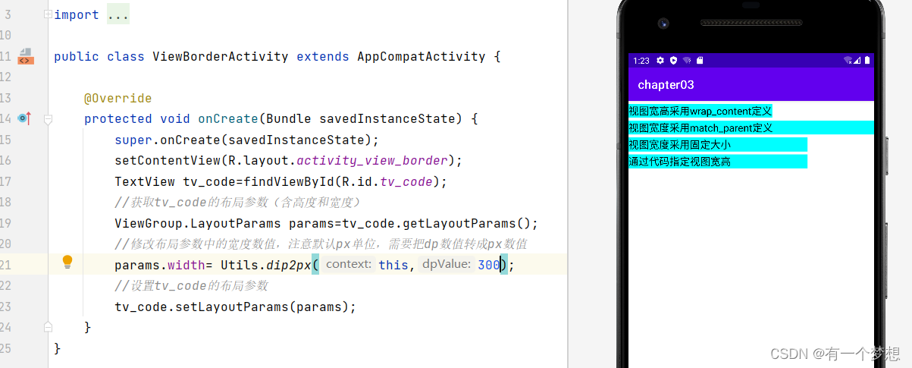
Task: Click the 'this' keyword argument
Action: [x=393, y=265]
